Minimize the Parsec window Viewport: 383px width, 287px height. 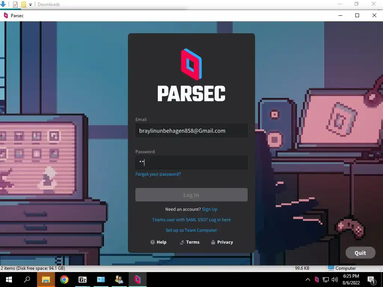[x=340, y=15]
